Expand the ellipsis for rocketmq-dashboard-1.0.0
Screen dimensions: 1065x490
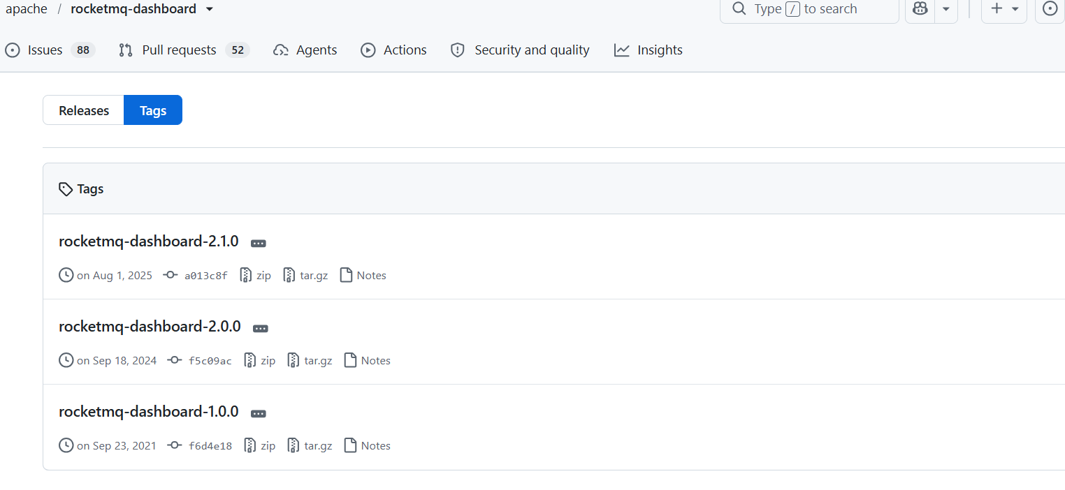(259, 414)
